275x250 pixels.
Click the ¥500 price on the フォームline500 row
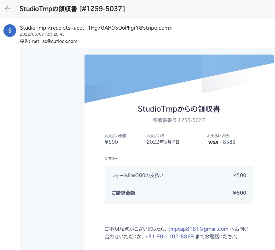pos(240,175)
